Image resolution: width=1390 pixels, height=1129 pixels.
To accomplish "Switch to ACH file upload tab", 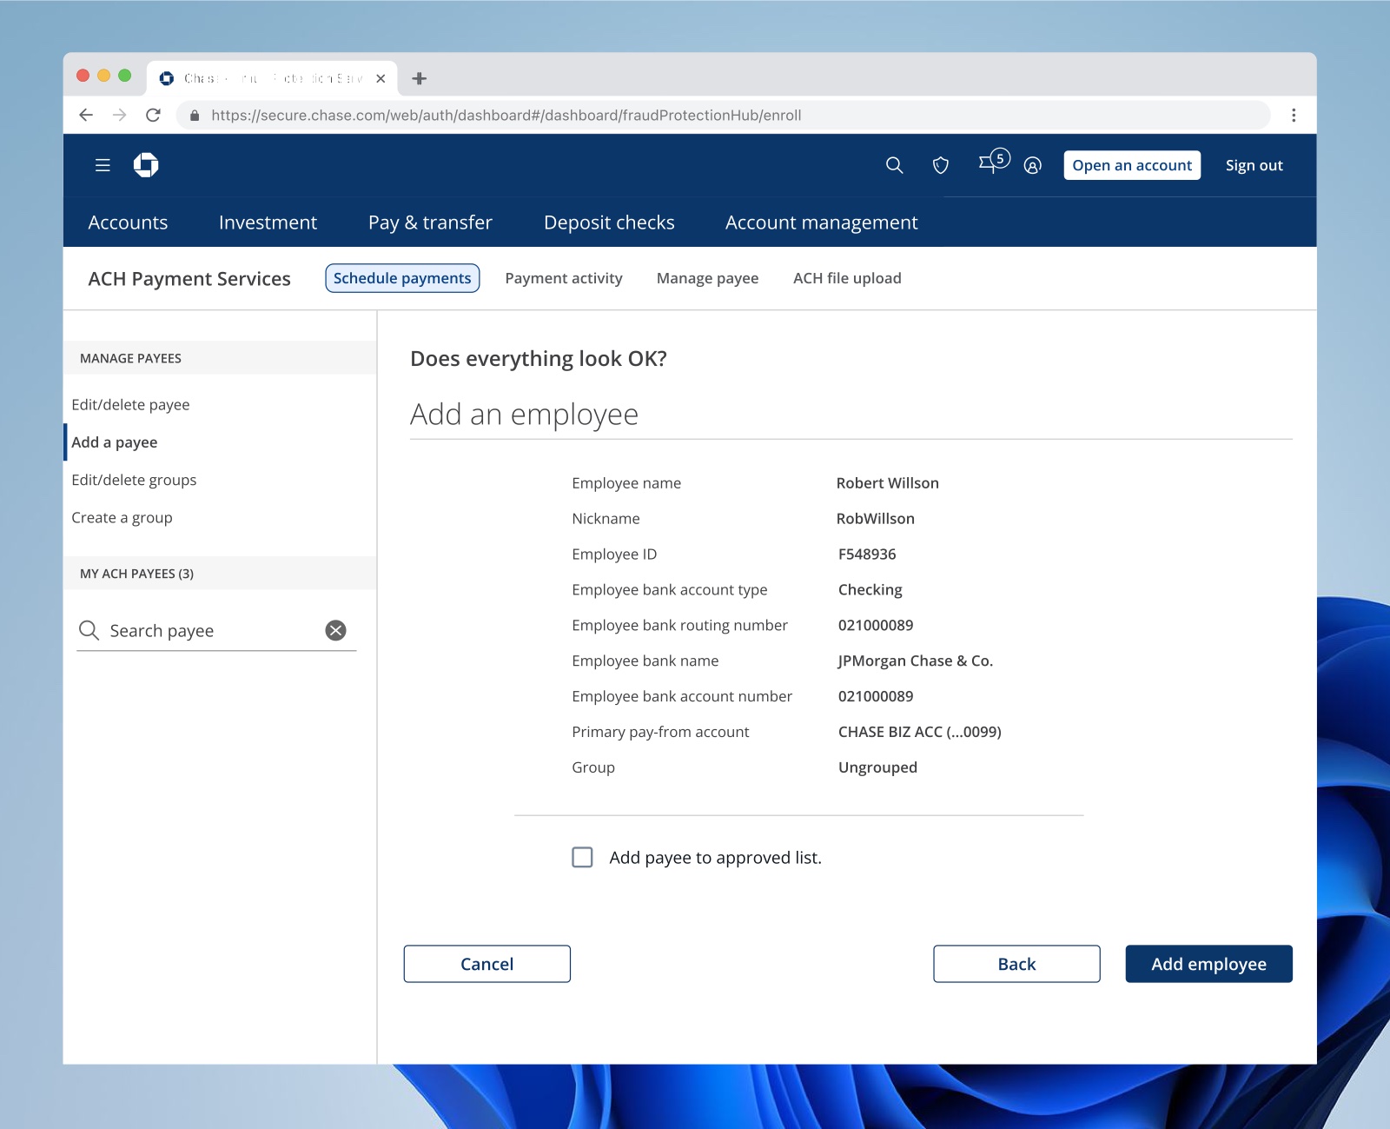I will point(847,278).
